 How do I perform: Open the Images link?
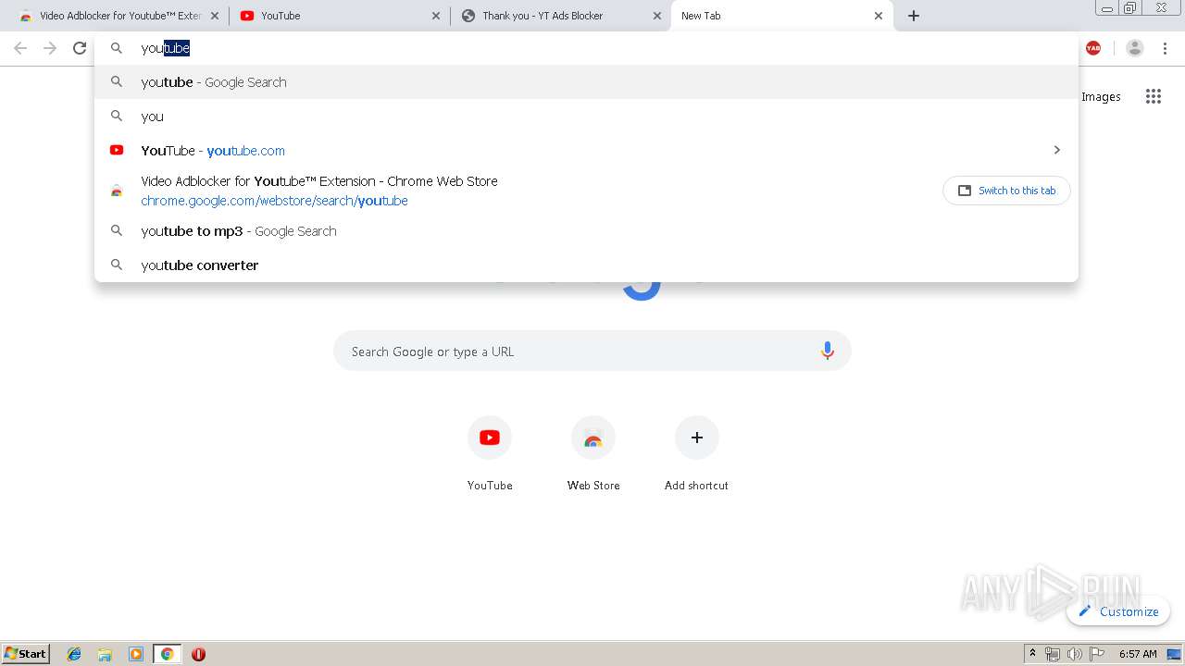point(1101,96)
